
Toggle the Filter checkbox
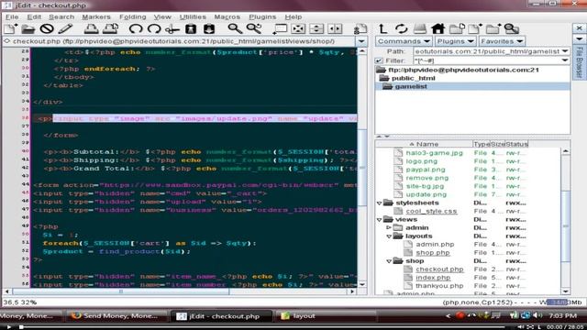coord(379,60)
